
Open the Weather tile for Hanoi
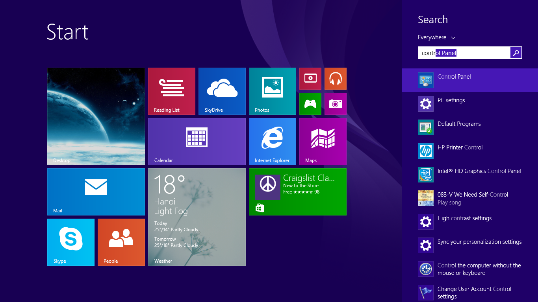point(197,217)
